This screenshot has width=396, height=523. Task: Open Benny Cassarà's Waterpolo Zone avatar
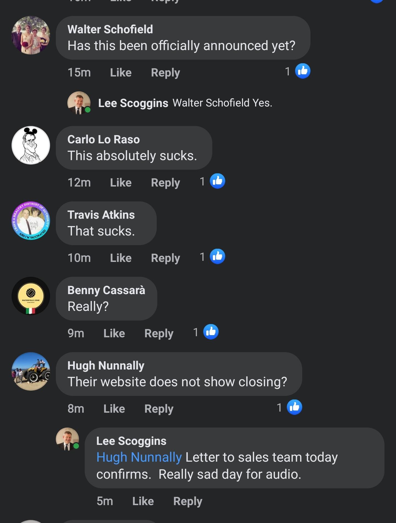pos(31,296)
